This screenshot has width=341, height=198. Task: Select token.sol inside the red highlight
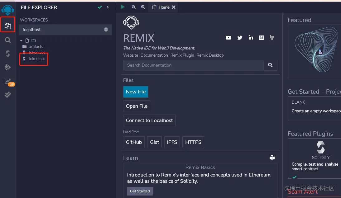click(34, 59)
